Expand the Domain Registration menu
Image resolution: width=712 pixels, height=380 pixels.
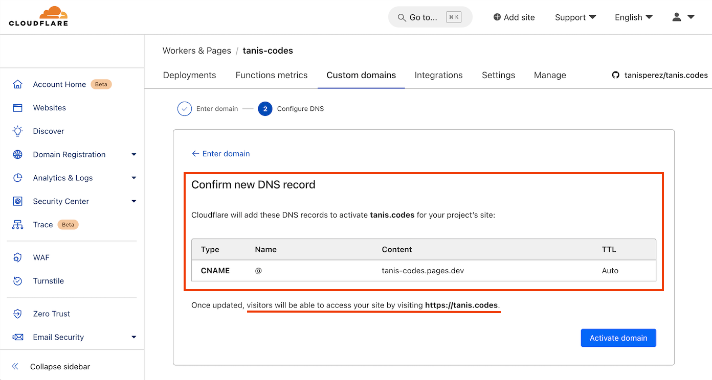(x=133, y=154)
